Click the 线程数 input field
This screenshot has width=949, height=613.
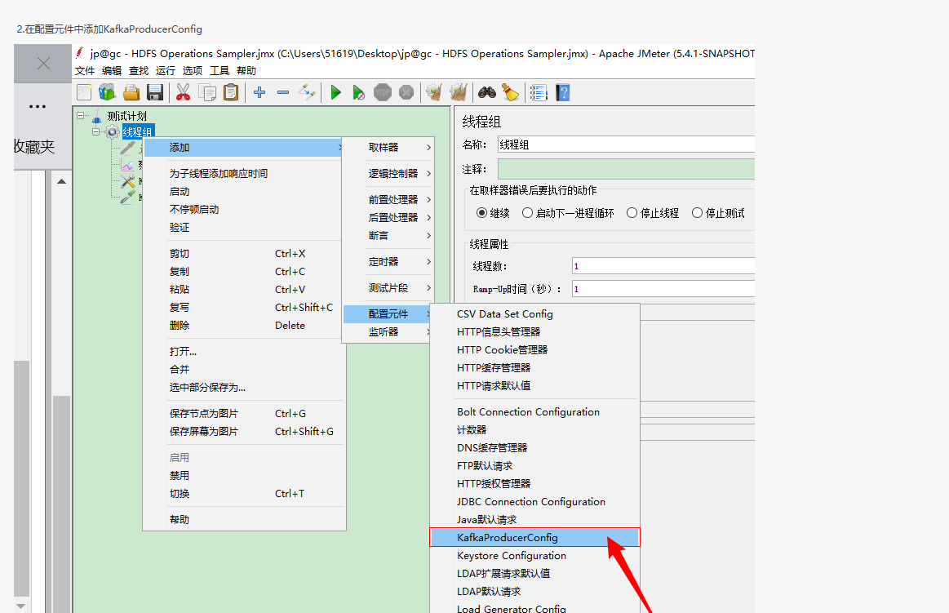[x=663, y=265]
